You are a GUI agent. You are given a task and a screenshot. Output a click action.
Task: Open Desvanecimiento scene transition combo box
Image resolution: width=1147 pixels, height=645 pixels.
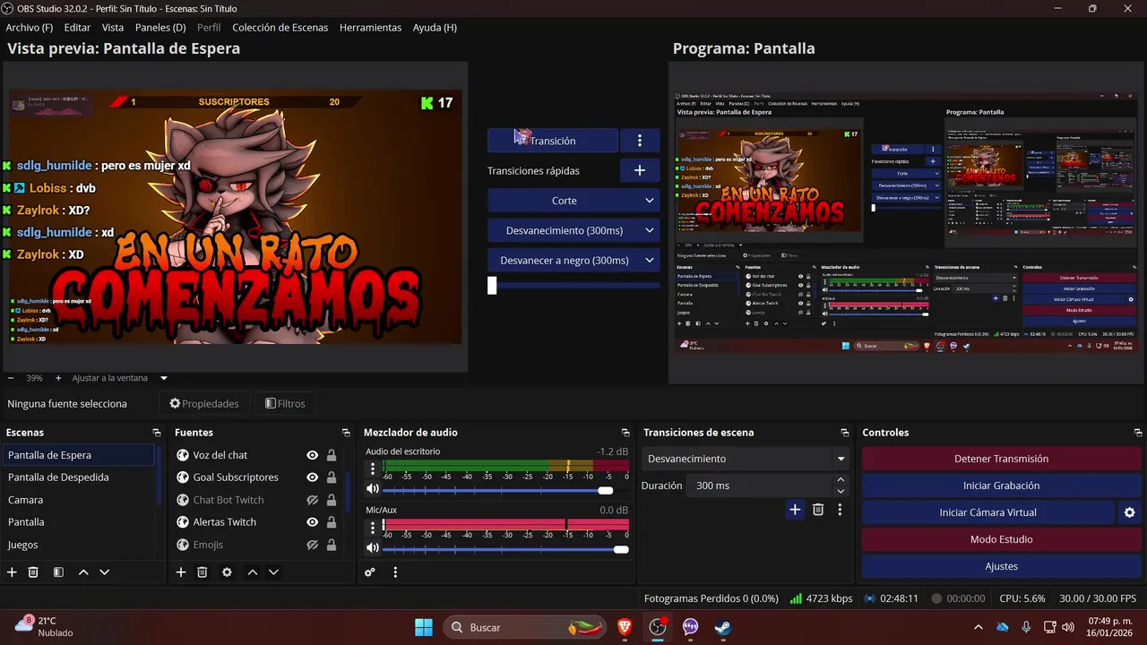pyautogui.click(x=746, y=459)
